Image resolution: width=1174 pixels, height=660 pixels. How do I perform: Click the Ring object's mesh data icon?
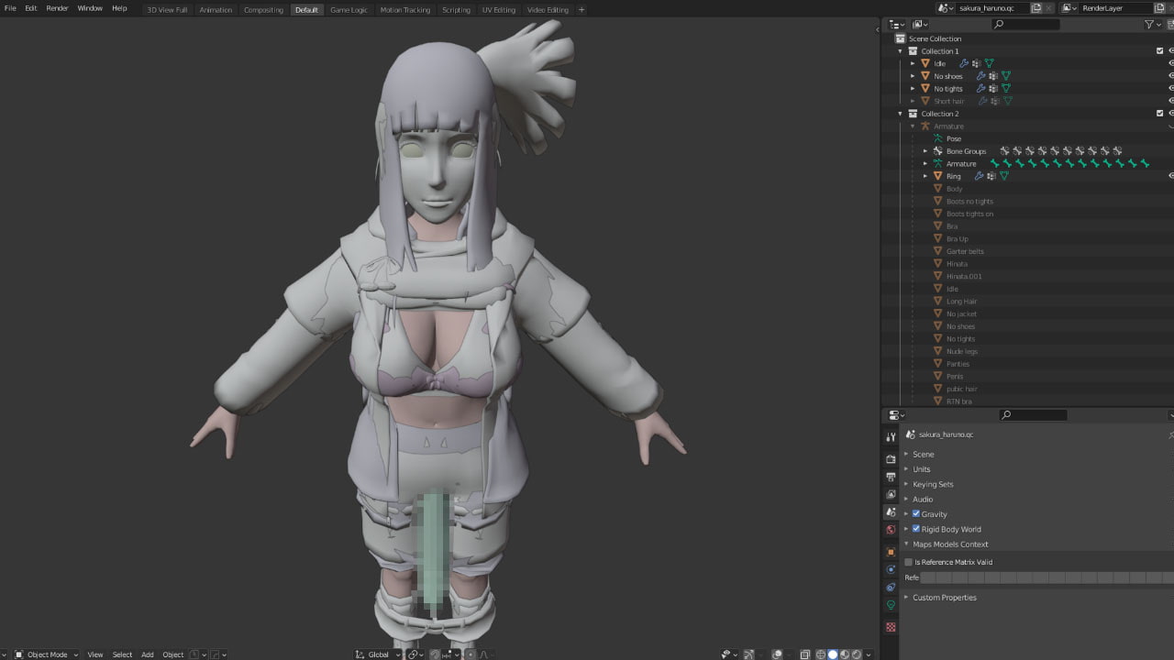coord(1004,176)
